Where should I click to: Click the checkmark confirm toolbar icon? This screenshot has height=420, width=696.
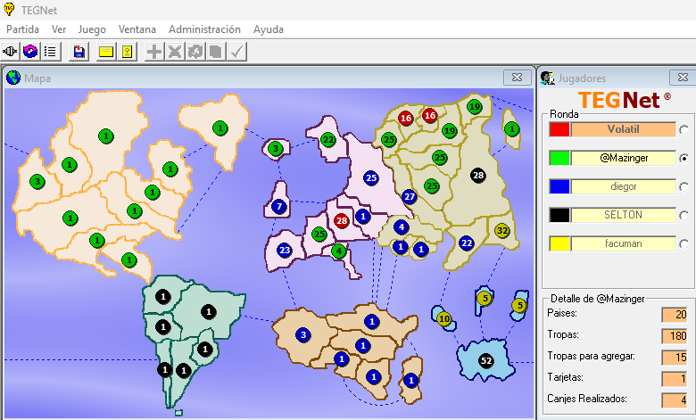pyautogui.click(x=236, y=52)
